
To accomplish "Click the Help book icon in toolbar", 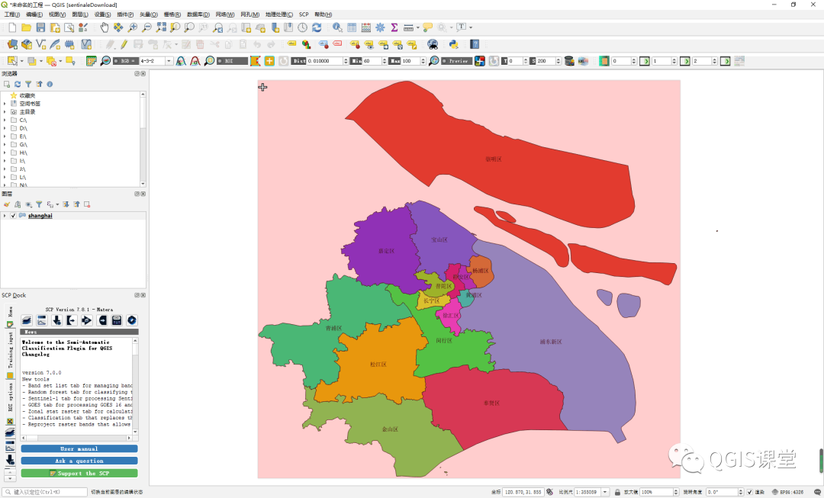I will coord(475,45).
